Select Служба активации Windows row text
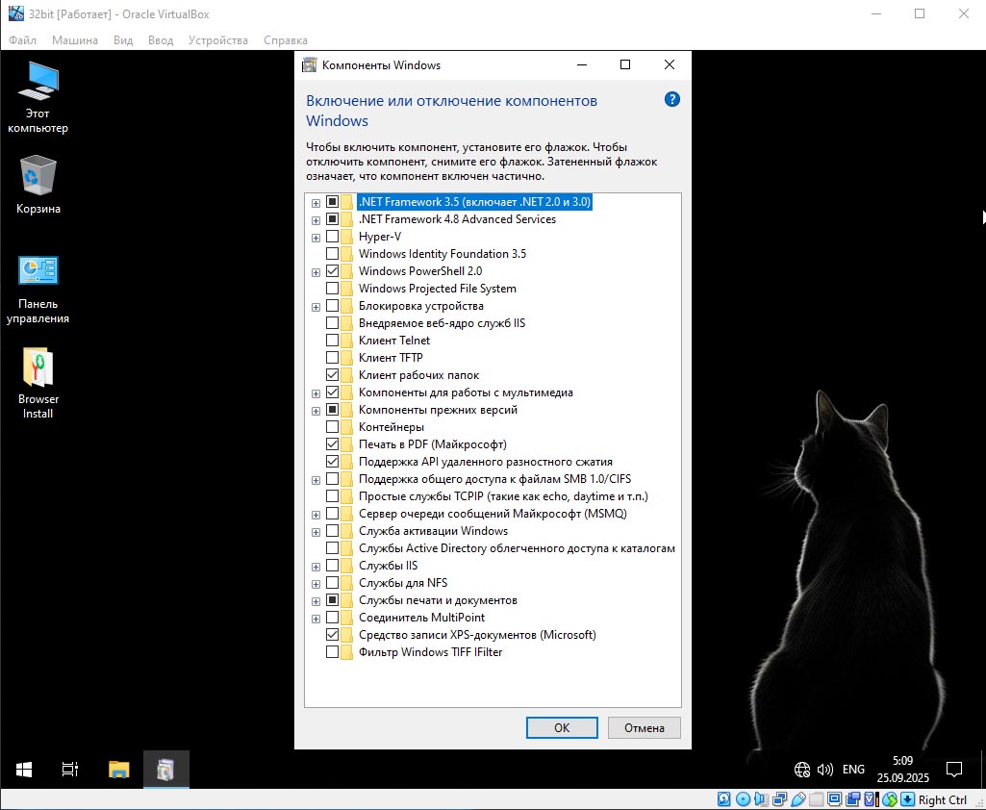 [x=433, y=531]
